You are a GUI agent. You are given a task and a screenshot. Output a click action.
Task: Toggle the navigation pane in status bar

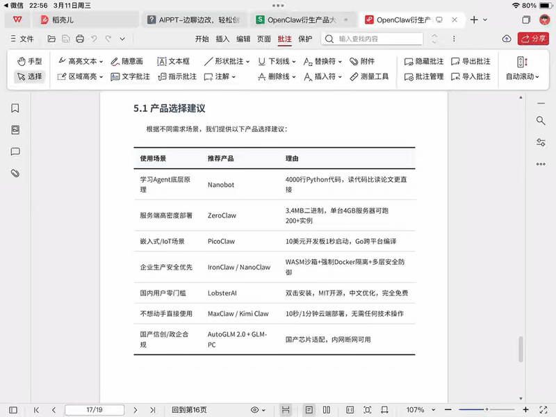point(13,410)
